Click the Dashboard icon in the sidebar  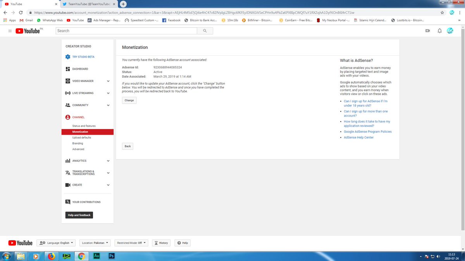tap(68, 69)
